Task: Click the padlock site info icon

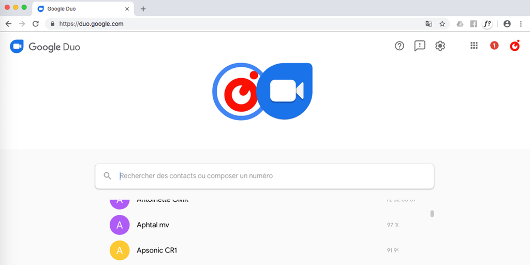Action: (52, 24)
